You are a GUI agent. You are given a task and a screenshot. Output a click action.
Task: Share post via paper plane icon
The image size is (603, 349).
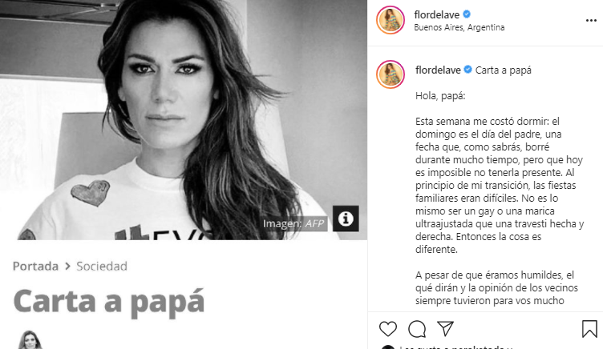click(446, 329)
